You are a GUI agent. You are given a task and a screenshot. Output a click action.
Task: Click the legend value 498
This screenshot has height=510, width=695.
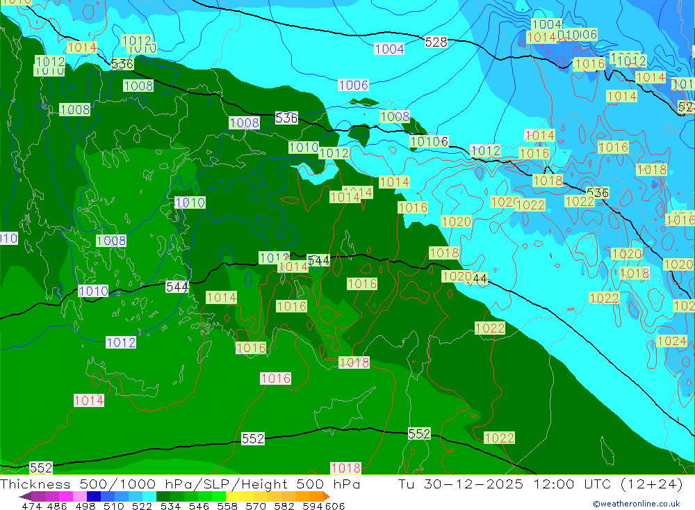pyautogui.click(x=85, y=506)
